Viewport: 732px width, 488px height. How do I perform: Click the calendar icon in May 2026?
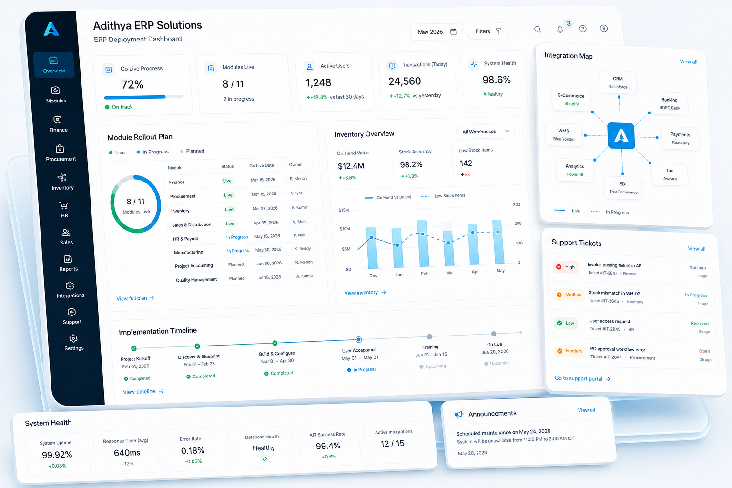point(453,31)
